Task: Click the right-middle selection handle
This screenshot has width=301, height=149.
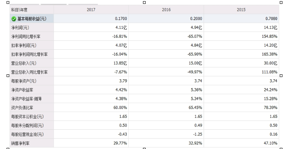Action: pos(281,76)
